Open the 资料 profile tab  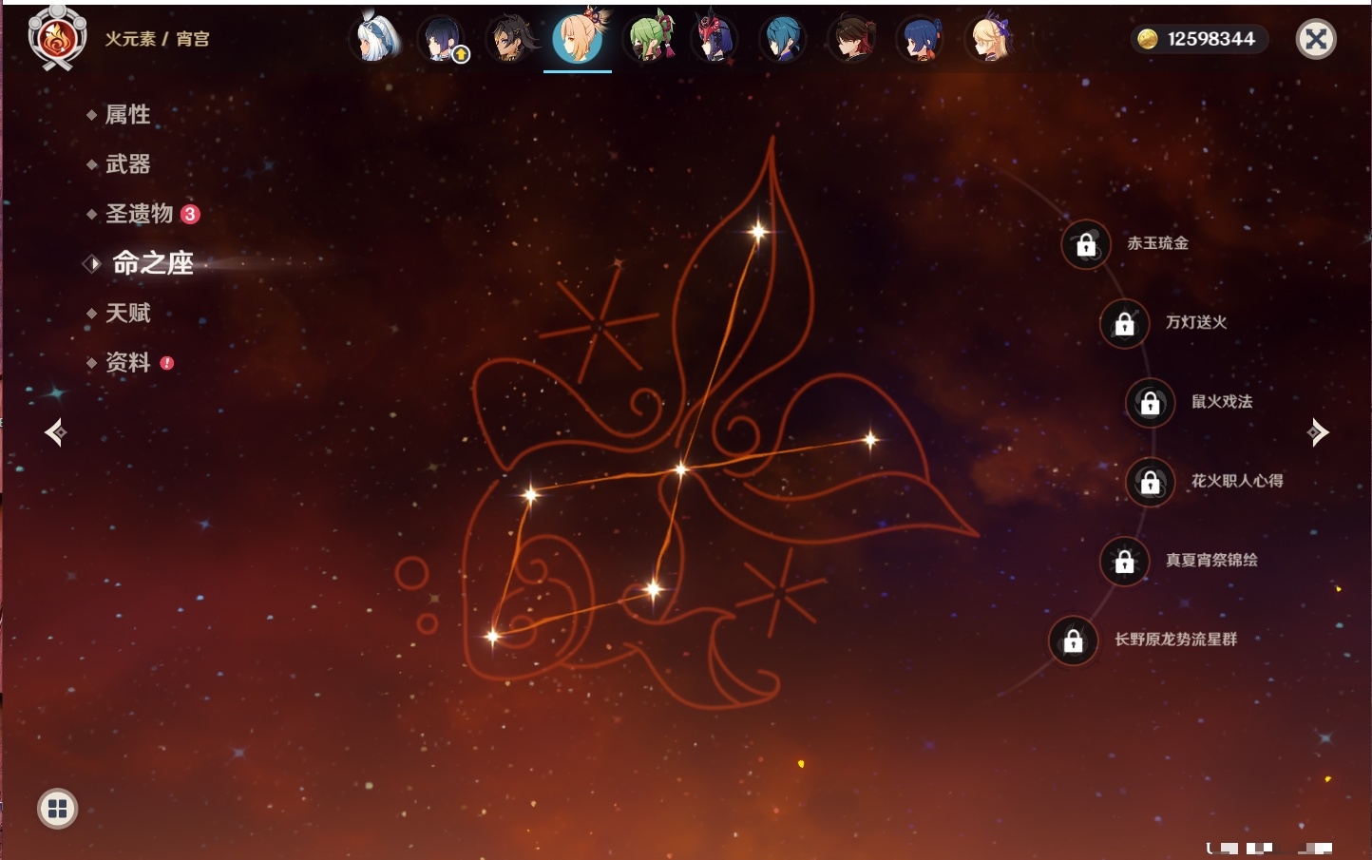coord(127,363)
